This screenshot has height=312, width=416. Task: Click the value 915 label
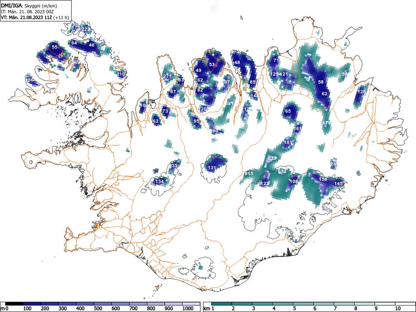(249, 173)
